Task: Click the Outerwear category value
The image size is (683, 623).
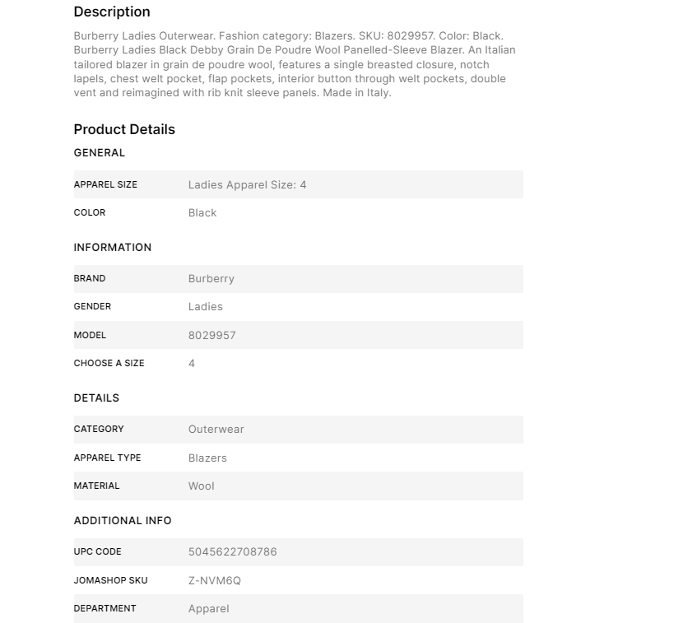Action: click(216, 429)
